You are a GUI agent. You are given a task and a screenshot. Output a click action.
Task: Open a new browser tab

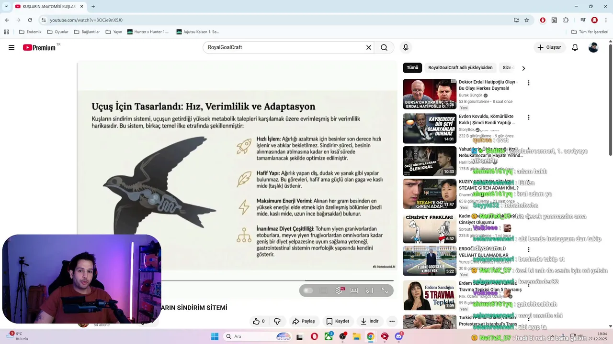pos(93,6)
